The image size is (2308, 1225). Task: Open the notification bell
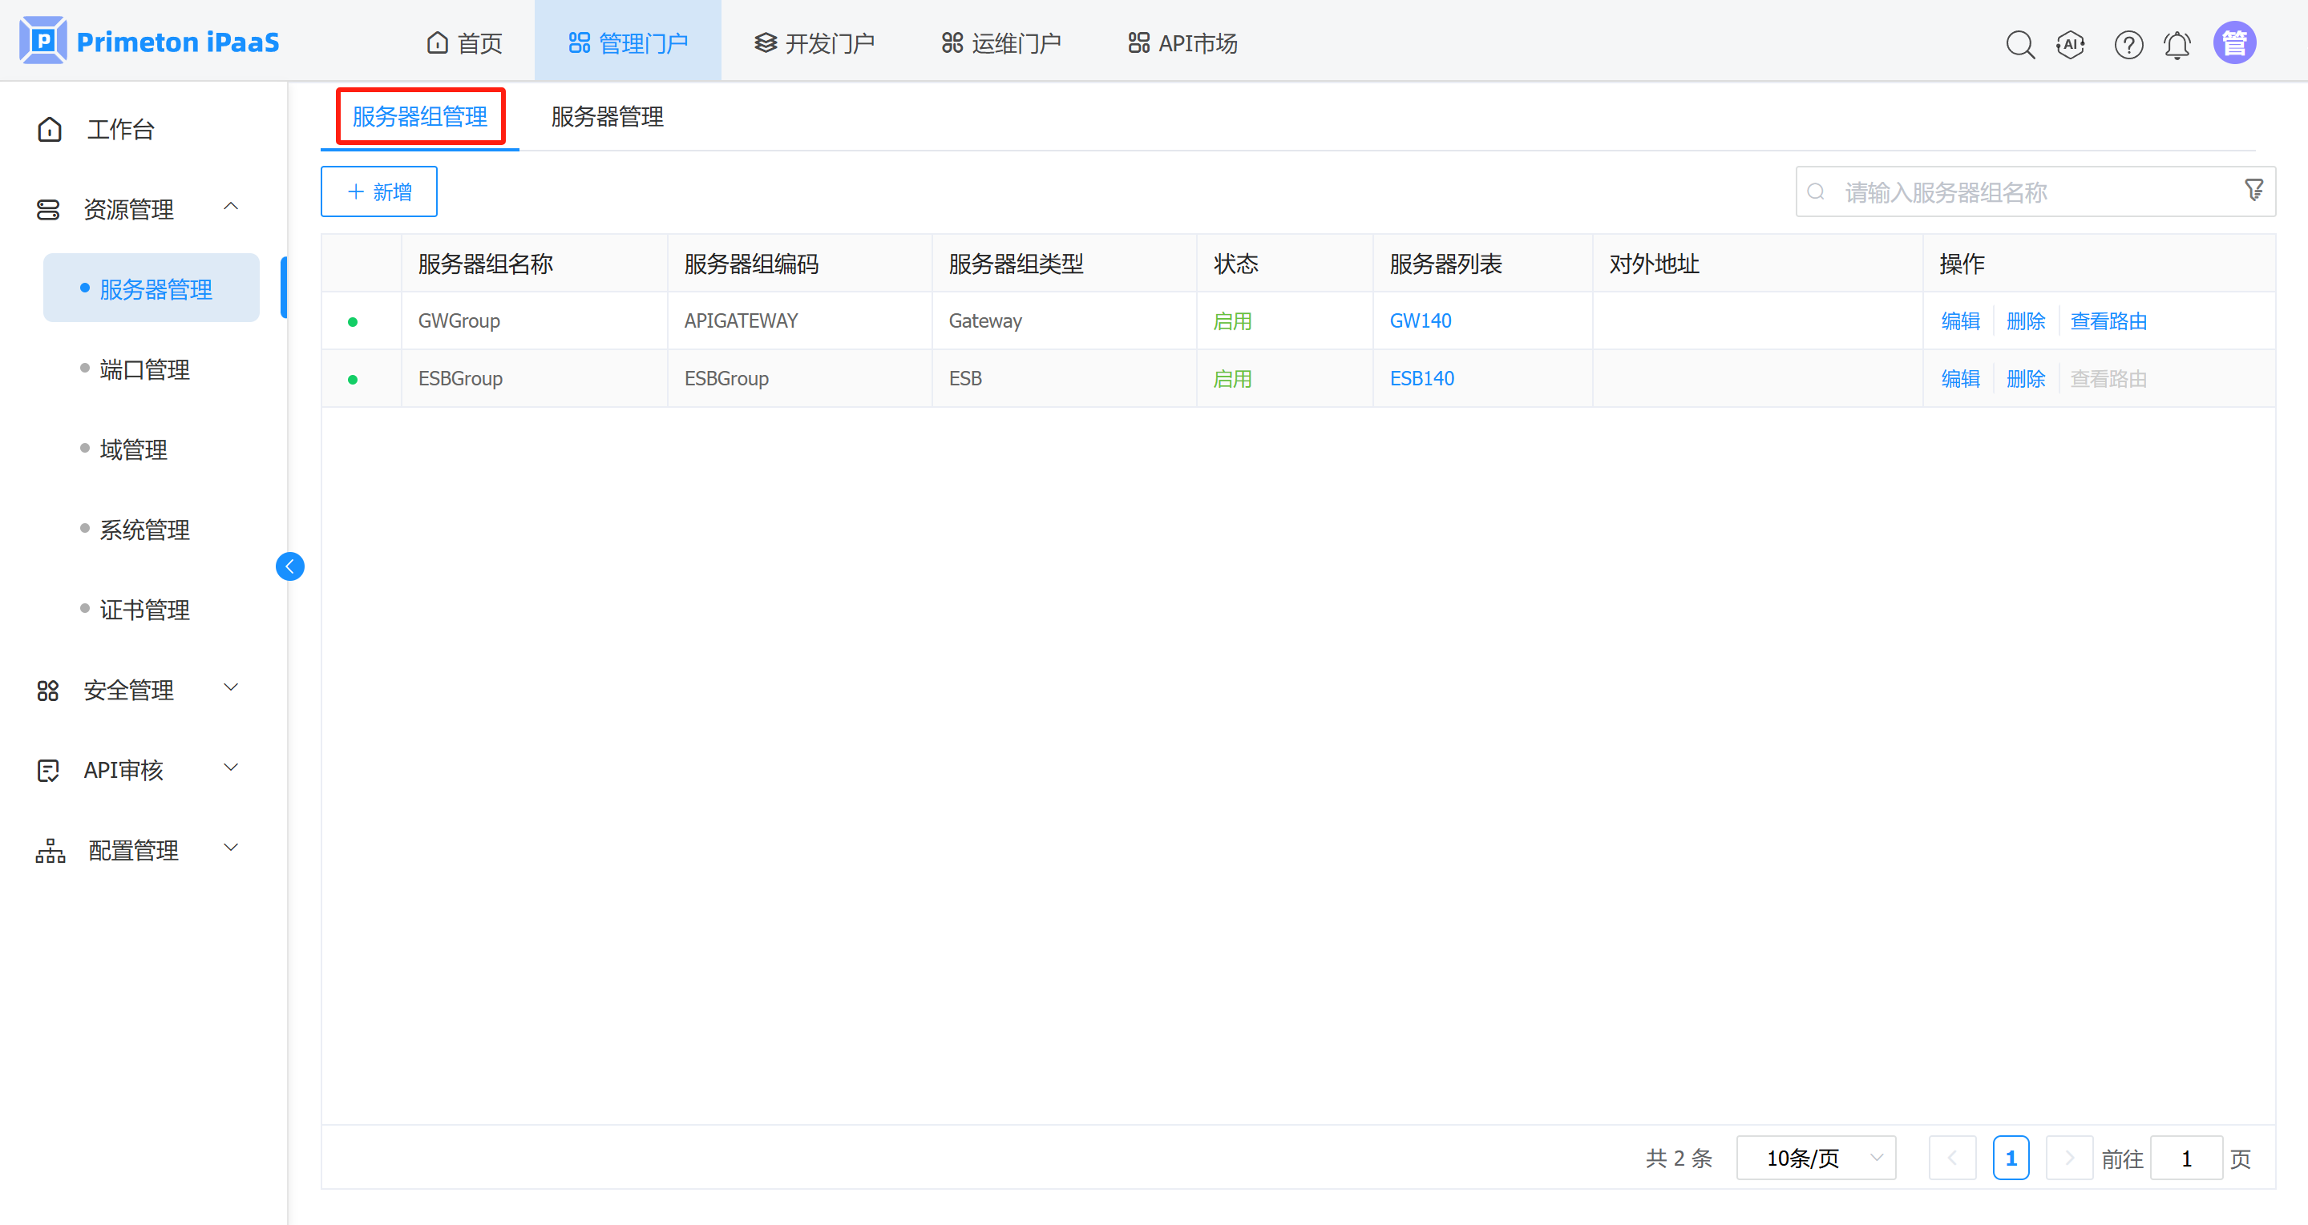coord(2177,44)
